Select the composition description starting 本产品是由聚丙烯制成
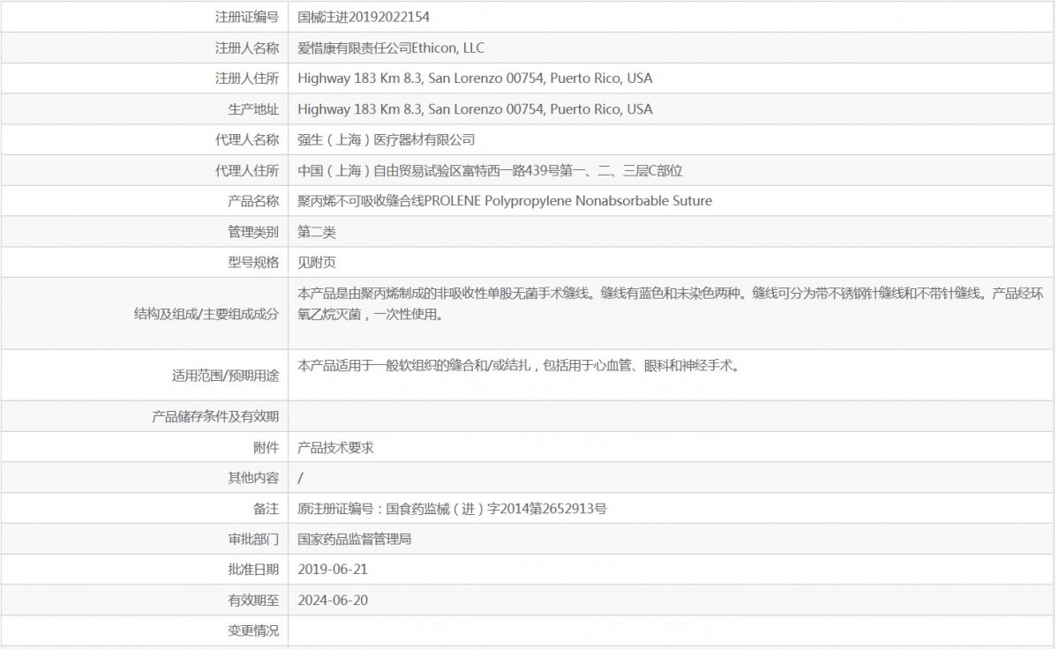 [671, 303]
